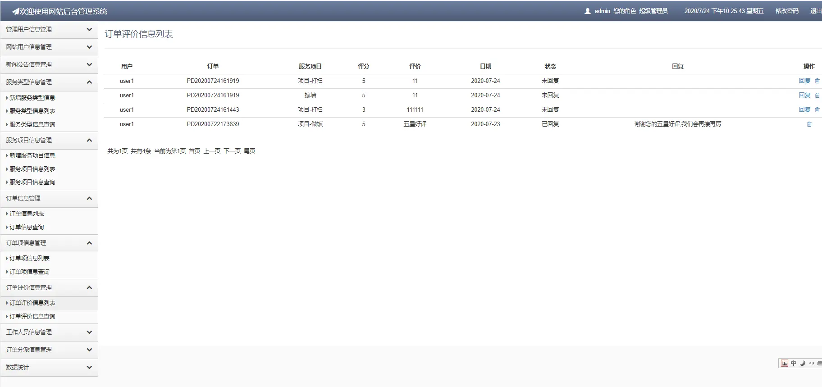Go to 首页 in pagination

195,151
